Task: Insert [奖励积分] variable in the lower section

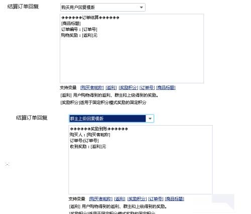Action: [x=137, y=199]
